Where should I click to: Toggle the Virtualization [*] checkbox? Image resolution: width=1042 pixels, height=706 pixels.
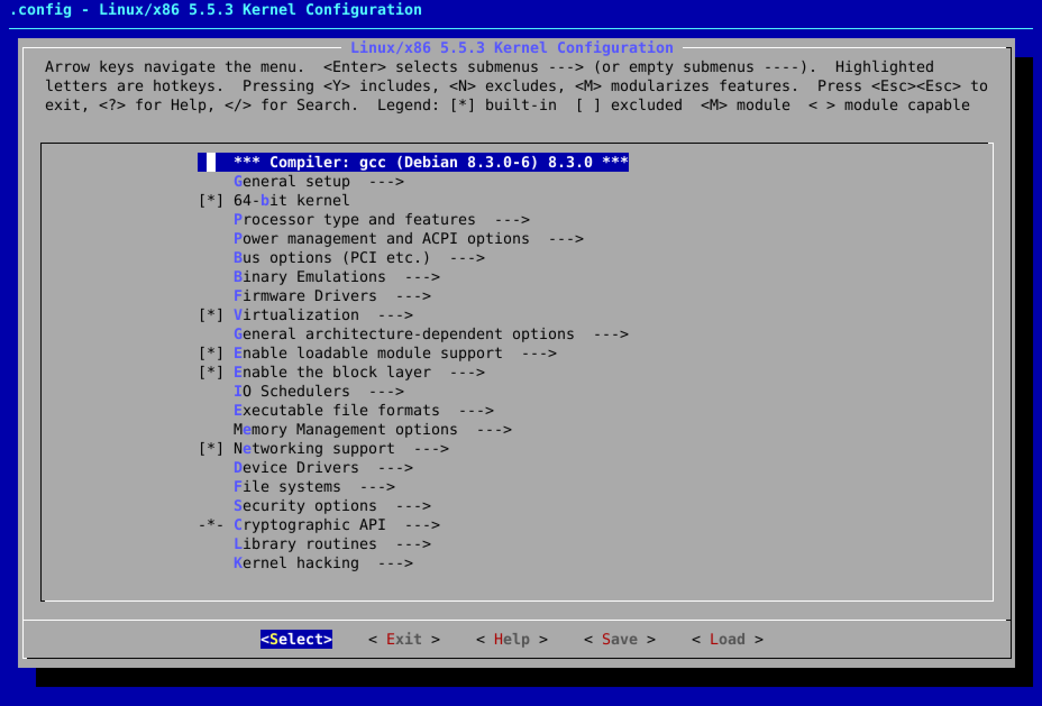[211, 315]
